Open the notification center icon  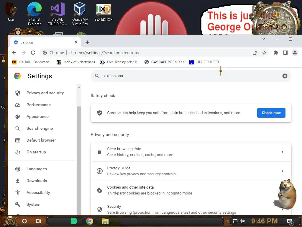click(x=290, y=221)
